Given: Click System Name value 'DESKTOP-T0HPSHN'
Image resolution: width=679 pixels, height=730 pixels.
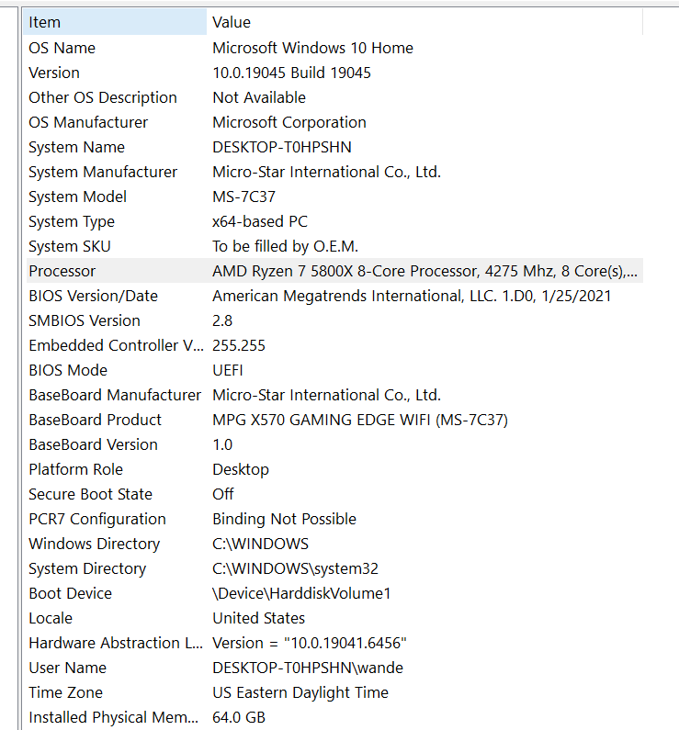Looking at the screenshot, I should (282, 147).
